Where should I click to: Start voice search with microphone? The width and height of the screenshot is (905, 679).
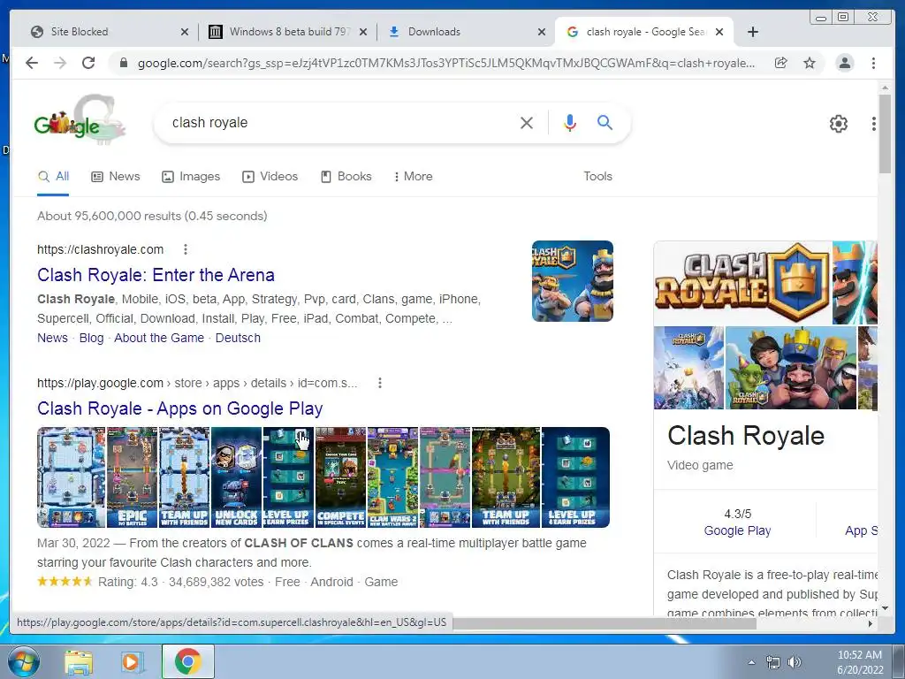[570, 122]
